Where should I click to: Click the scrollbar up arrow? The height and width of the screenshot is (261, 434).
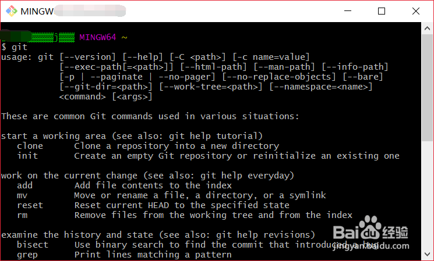(427, 28)
